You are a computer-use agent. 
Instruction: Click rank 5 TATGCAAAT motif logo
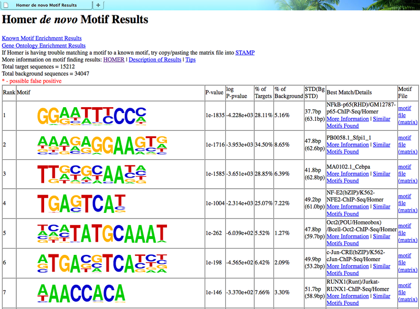coord(102,233)
